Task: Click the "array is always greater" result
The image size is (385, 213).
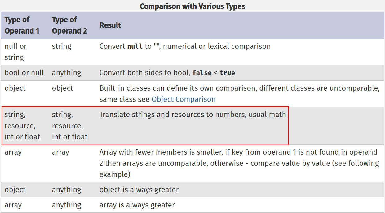Action: pyautogui.click(x=137, y=205)
